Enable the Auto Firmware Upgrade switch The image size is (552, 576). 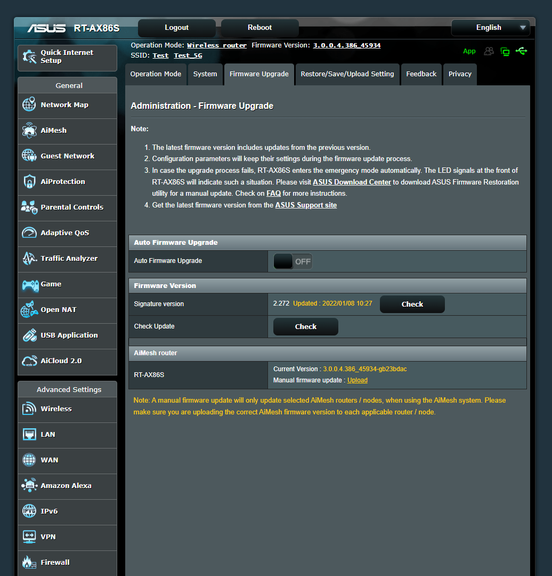pyautogui.click(x=292, y=261)
